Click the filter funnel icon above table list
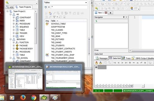The height and width of the screenshot is (101, 154). pos(54,17)
